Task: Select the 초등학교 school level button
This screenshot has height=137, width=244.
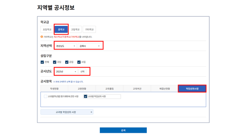Action: [x=47, y=29]
